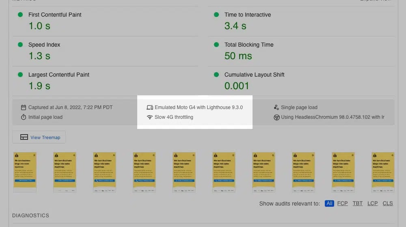
Task: Filter audits by LCP
Action: click(373, 203)
